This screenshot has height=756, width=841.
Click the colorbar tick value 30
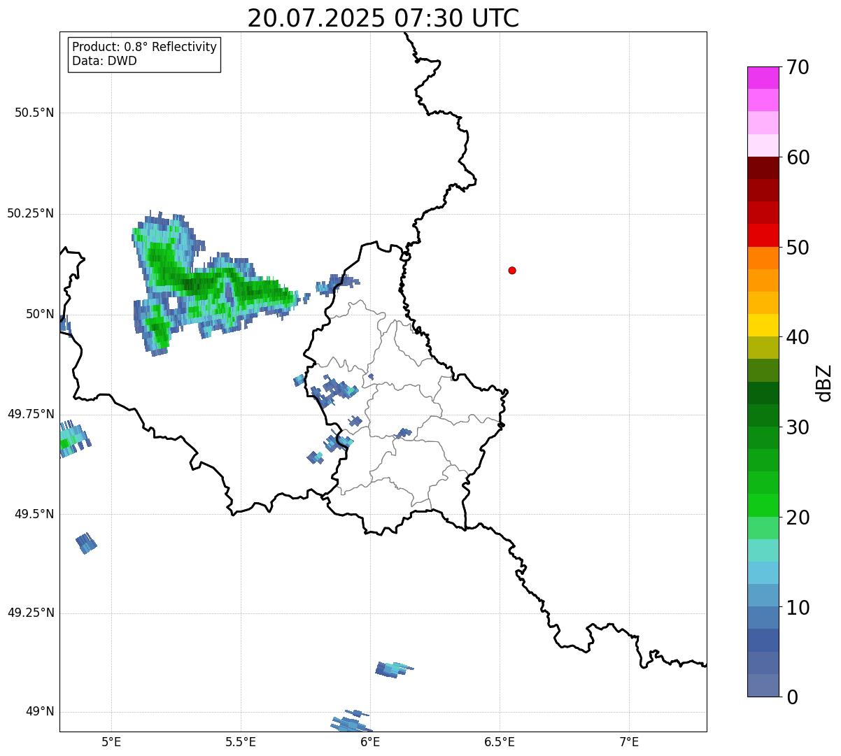tap(798, 427)
